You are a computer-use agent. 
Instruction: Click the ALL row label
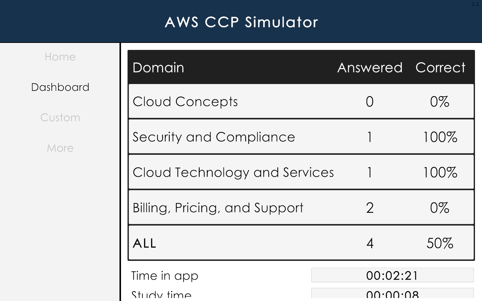click(145, 243)
